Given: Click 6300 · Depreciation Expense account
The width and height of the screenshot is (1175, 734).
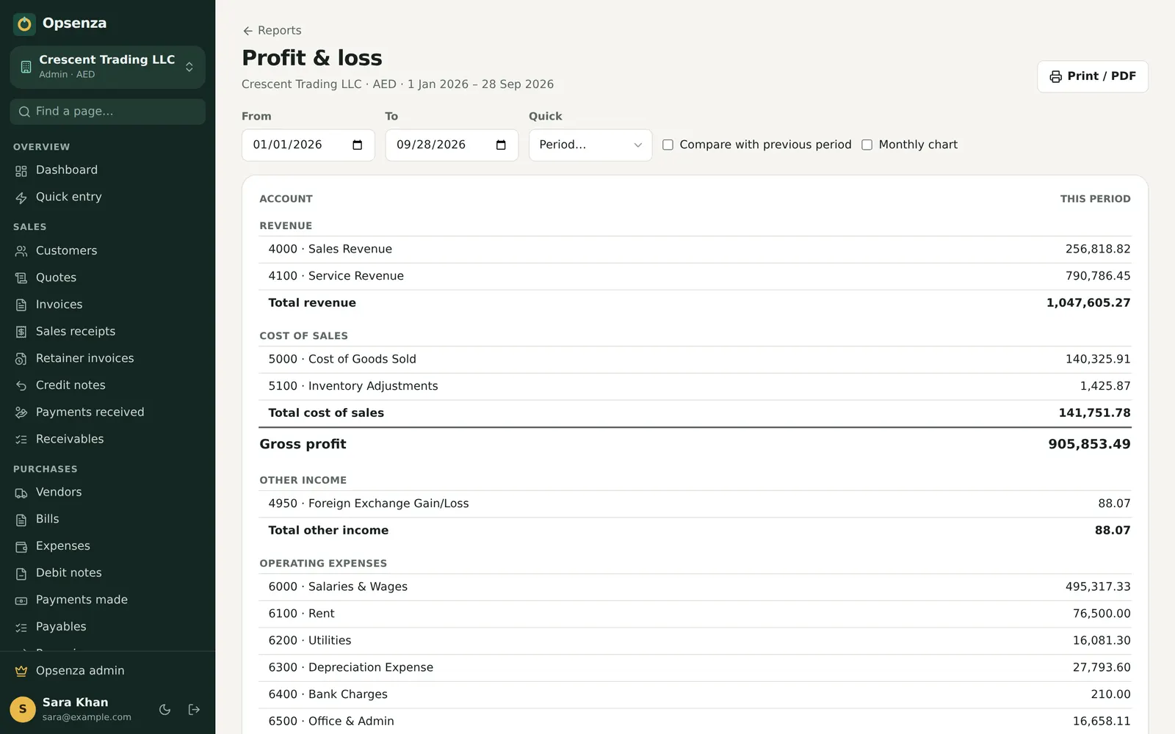Looking at the screenshot, I should (695, 668).
